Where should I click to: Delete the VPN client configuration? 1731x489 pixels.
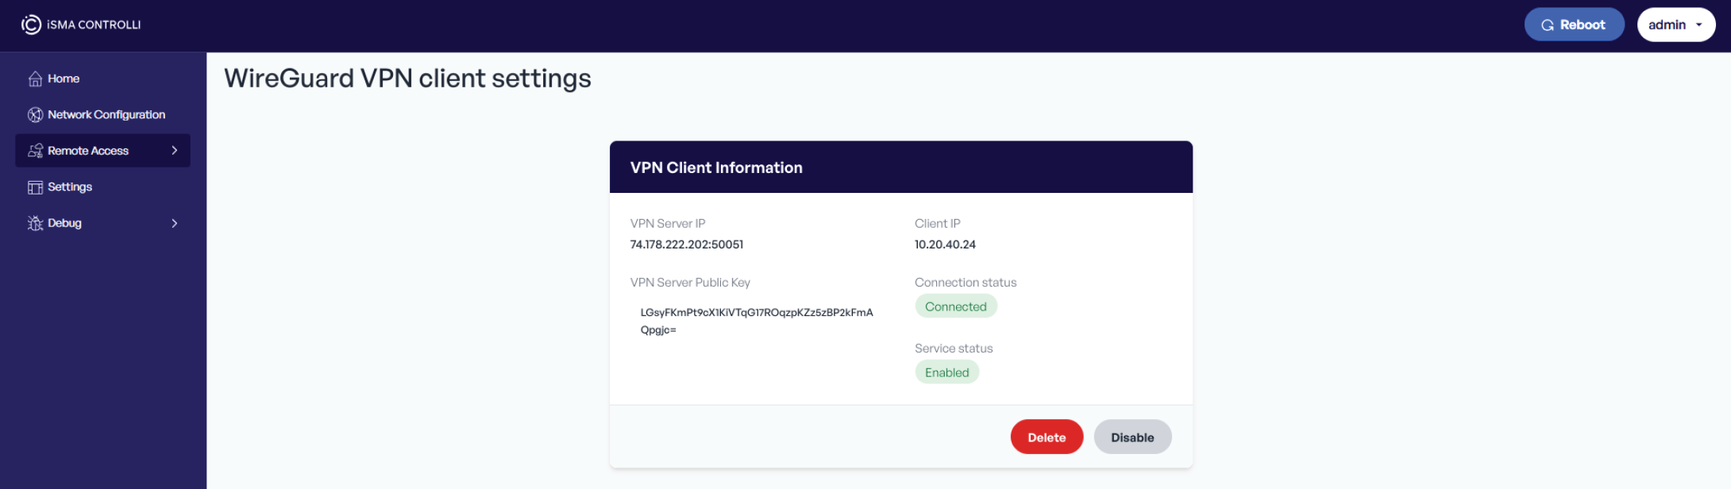tap(1047, 437)
